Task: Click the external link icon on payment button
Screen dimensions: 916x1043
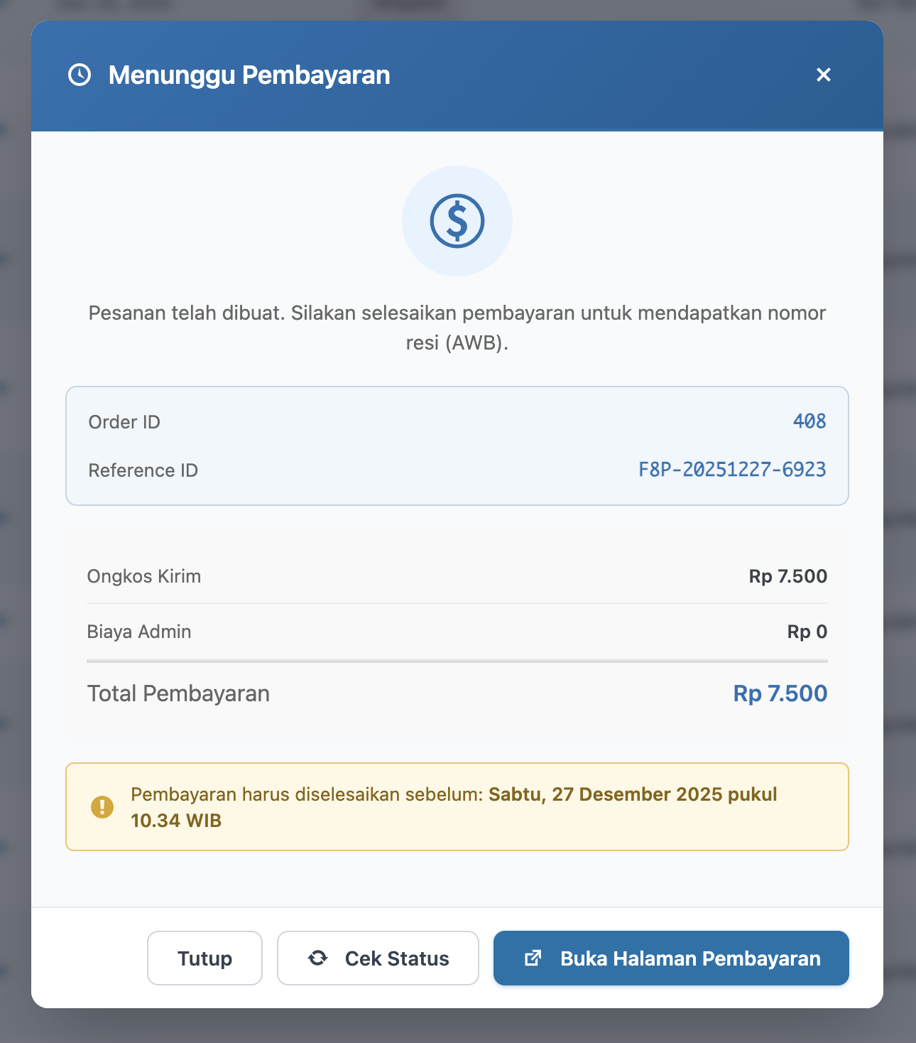Action: [533, 958]
